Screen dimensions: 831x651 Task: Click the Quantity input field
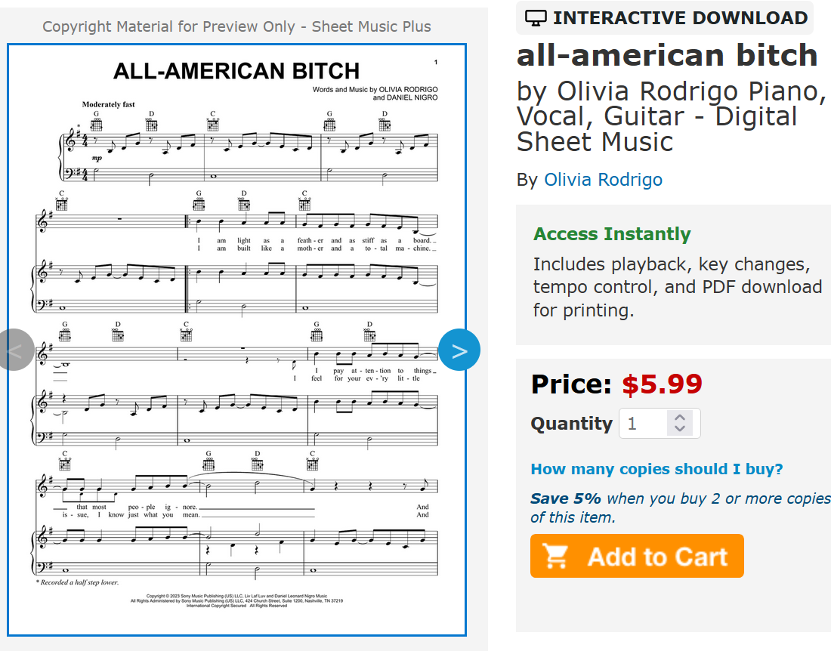point(660,423)
